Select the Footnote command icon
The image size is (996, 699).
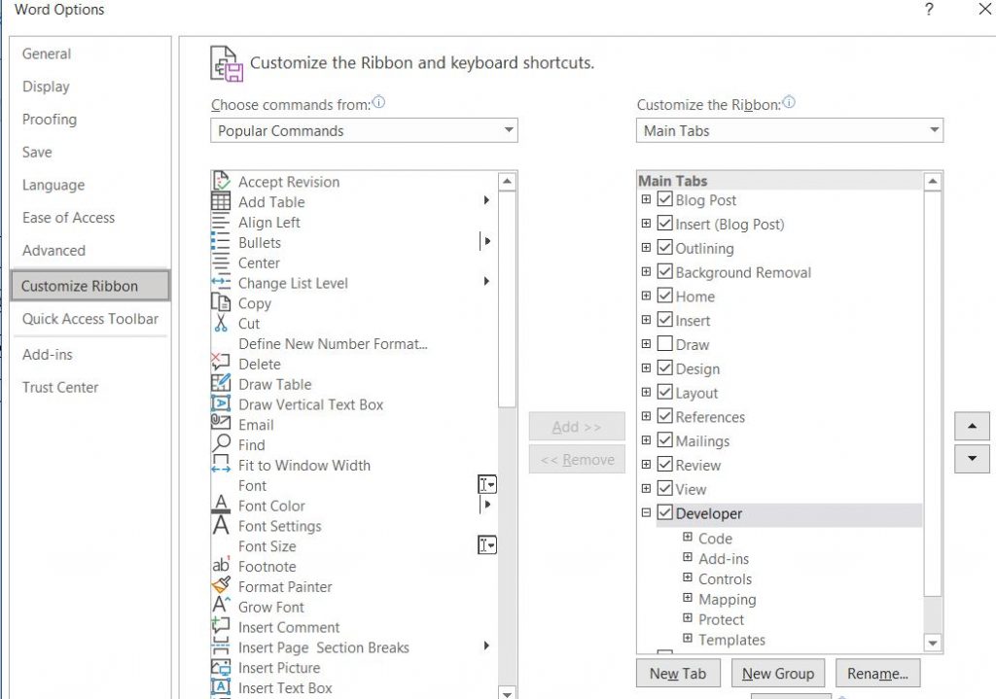coord(222,566)
